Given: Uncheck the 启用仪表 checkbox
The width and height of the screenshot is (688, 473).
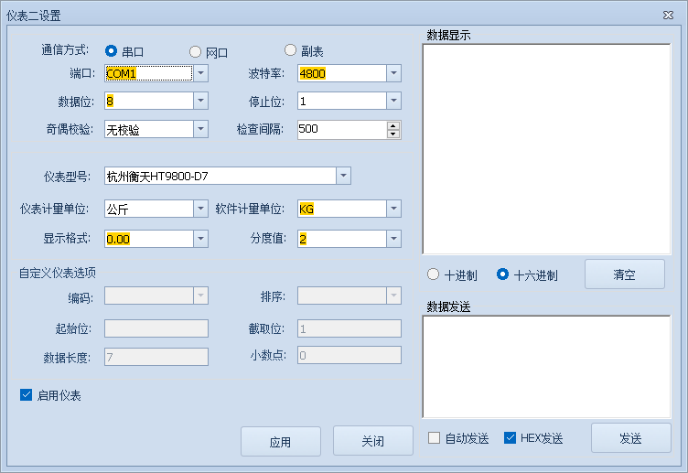Looking at the screenshot, I should pyautogui.click(x=27, y=395).
